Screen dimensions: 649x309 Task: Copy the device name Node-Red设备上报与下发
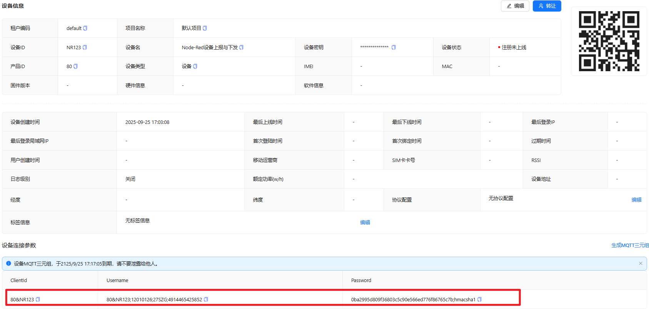coord(241,48)
